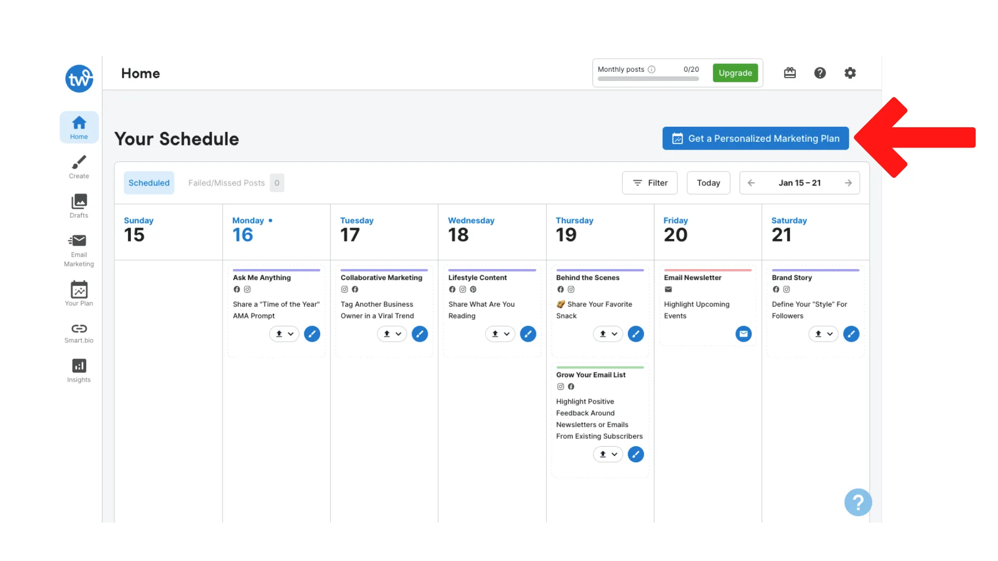Edit the Brand Story post
The image size is (998, 561).
pos(851,334)
